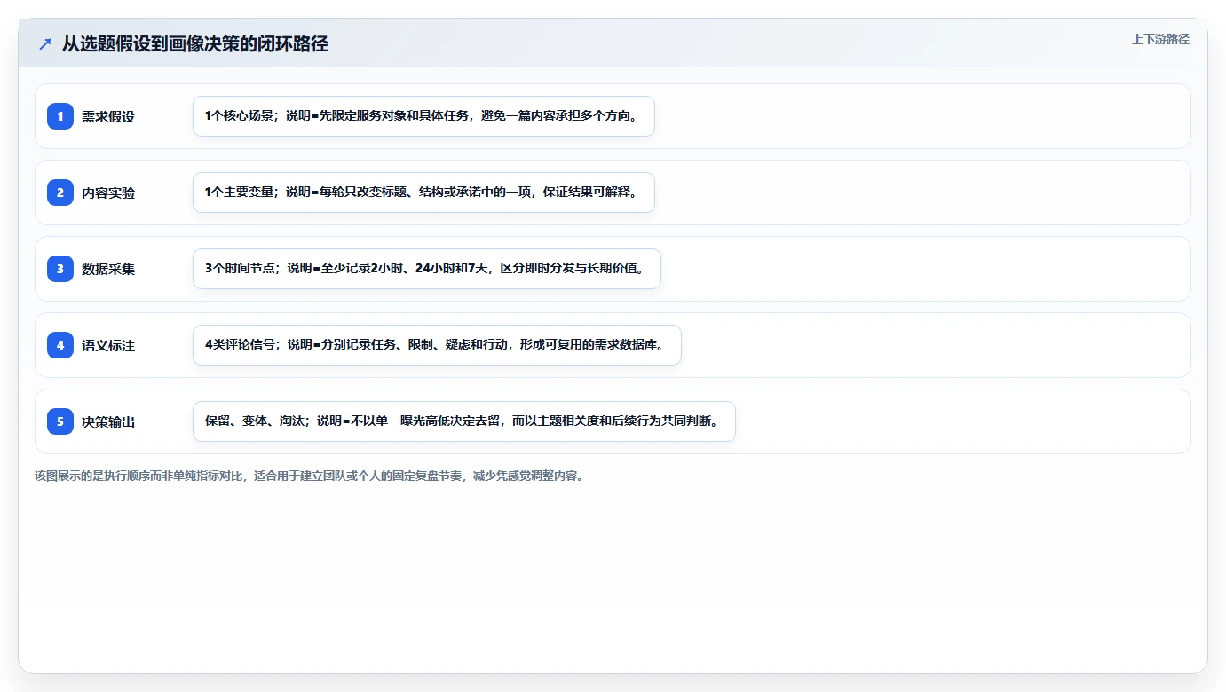This screenshot has height=692, width=1226.
Task: Click the description box starting 4类评论信号
Action: pos(437,345)
